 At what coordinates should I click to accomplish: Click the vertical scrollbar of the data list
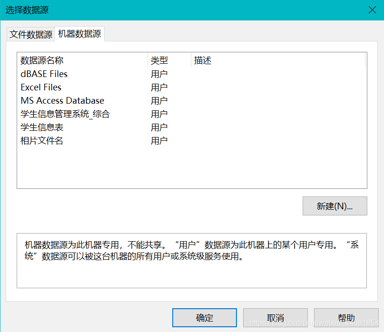tap(364, 119)
